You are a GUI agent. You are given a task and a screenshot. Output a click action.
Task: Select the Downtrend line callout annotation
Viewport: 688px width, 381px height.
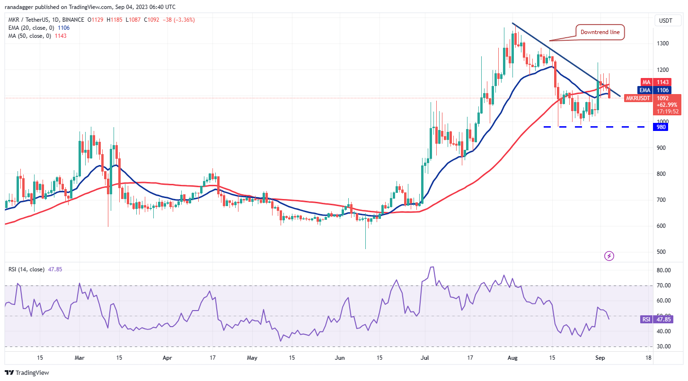(600, 32)
